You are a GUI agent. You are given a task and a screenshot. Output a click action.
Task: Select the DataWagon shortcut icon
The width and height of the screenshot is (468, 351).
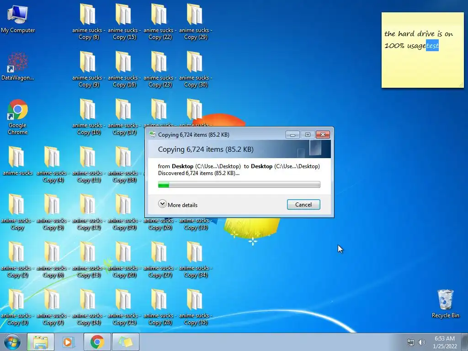18,66
